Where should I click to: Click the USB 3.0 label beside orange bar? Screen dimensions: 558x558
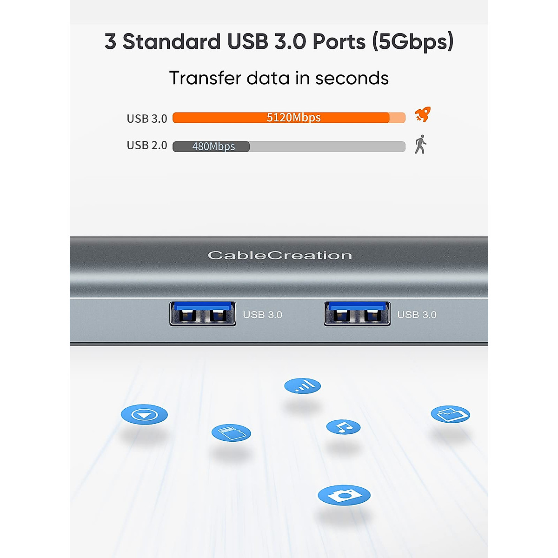coord(147,119)
